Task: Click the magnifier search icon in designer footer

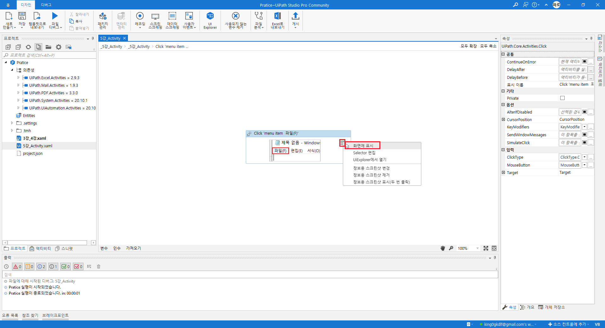Action: point(451,248)
